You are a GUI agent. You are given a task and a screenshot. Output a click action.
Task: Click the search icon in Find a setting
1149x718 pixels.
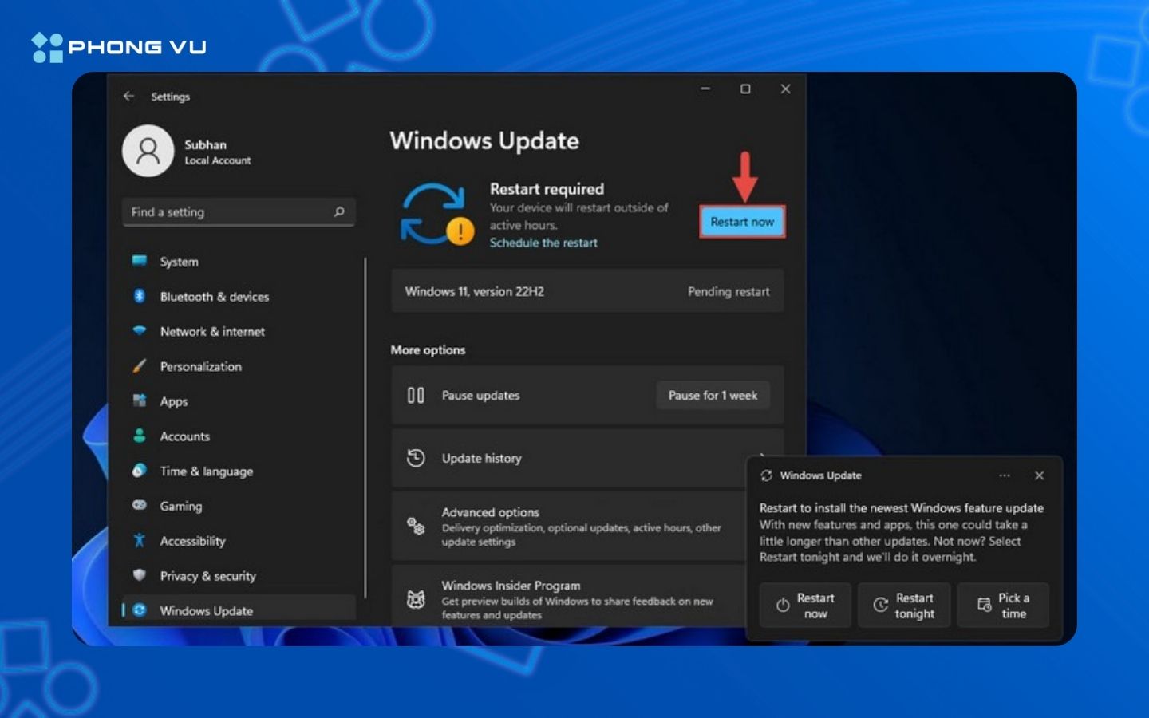point(338,211)
